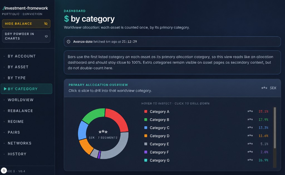Click the lightning bolt icon at bottom left
The image size is (285, 175).
pos(4,171)
